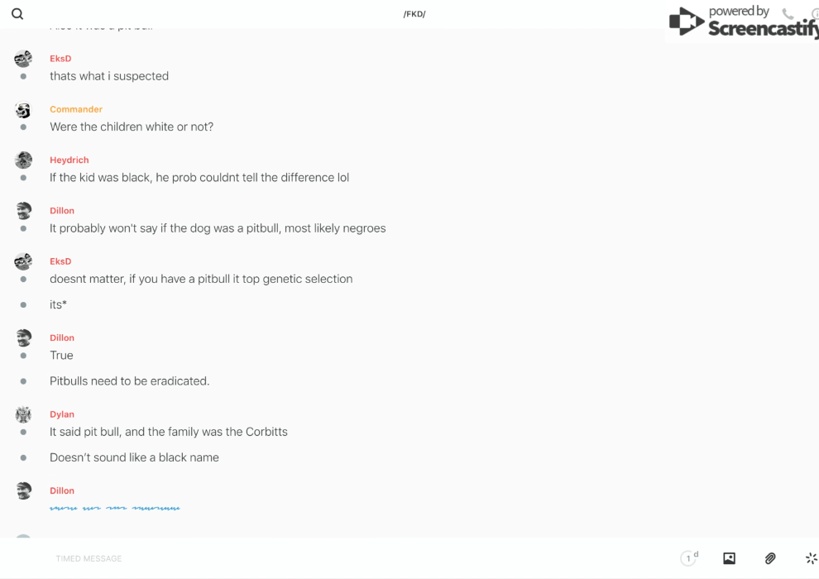Click the /FKD/ channel title

click(x=414, y=14)
